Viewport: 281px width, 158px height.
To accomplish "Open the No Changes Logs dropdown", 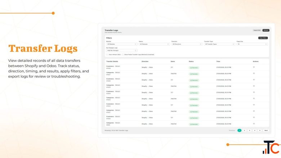I will tap(122, 50).
